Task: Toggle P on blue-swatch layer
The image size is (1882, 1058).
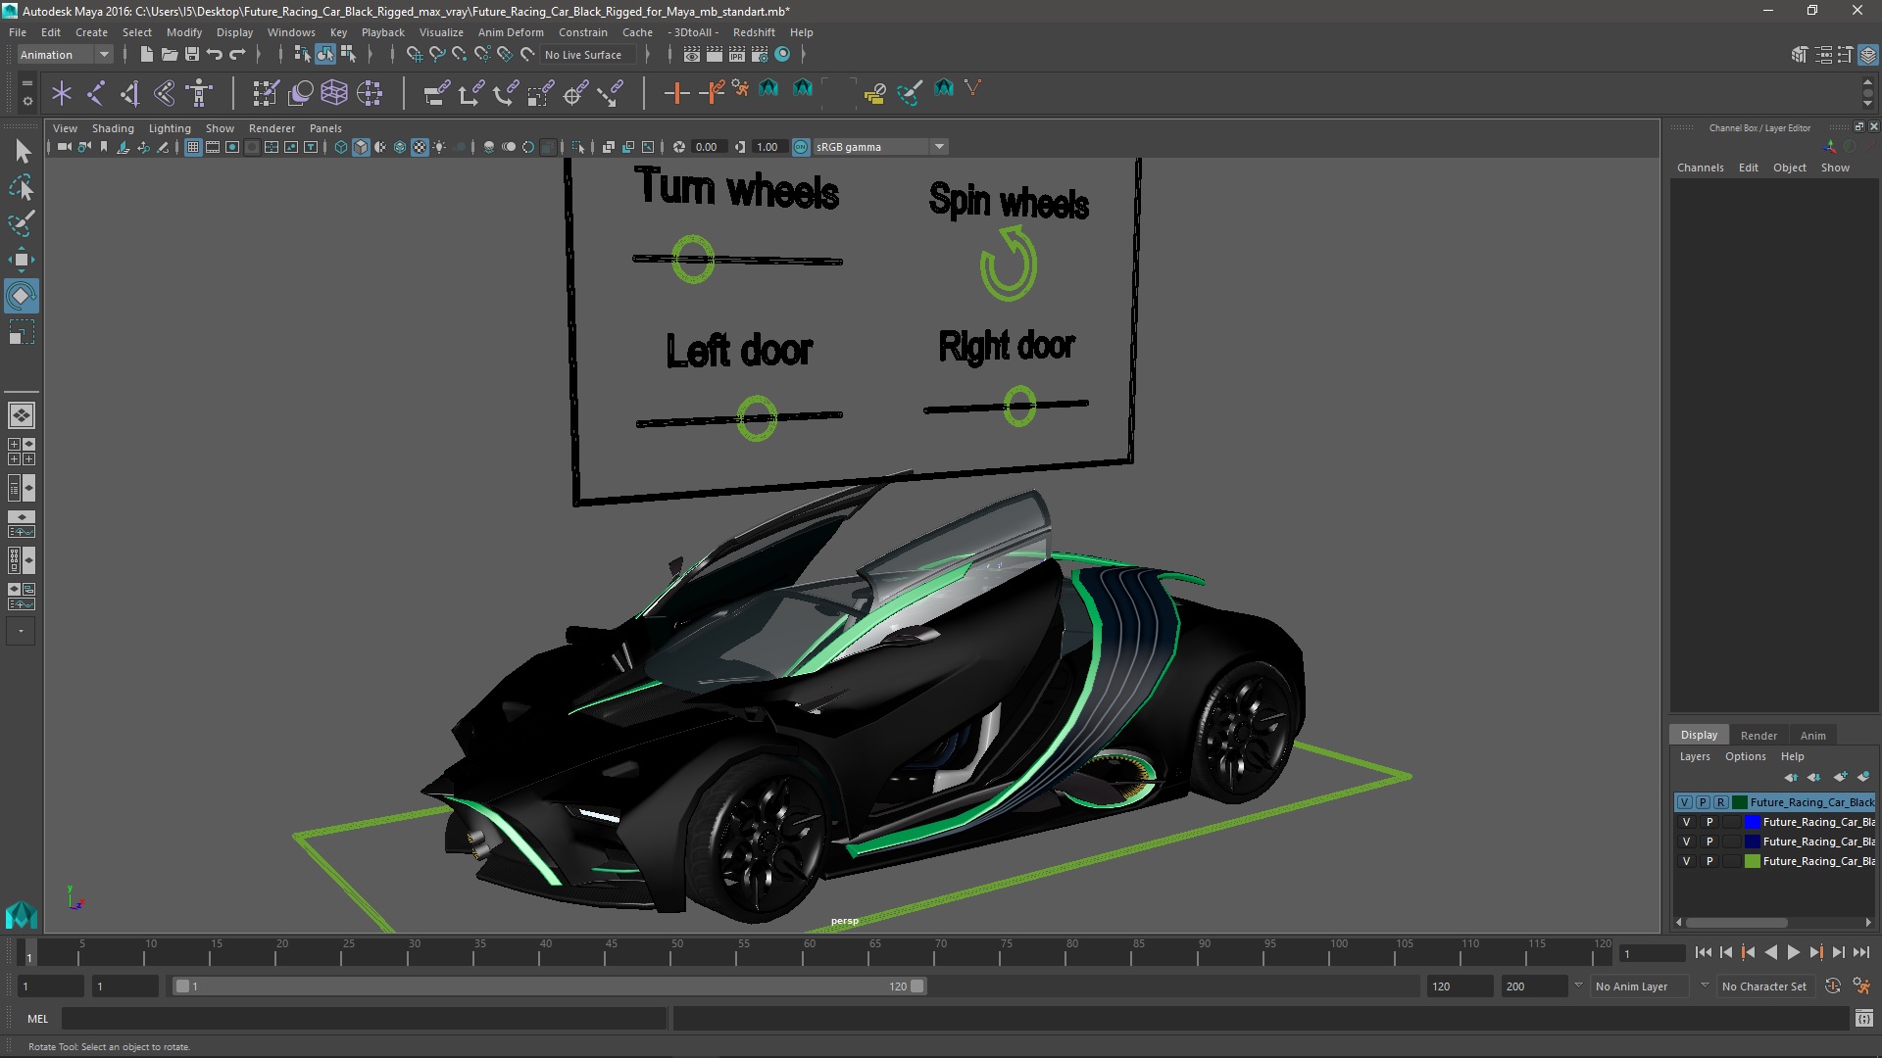Action: (x=1709, y=822)
